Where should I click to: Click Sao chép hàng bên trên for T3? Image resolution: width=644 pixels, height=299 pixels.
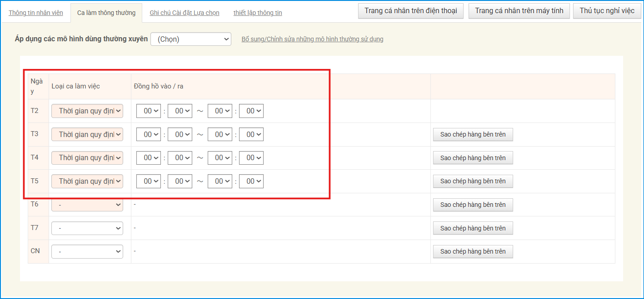(x=473, y=135)
